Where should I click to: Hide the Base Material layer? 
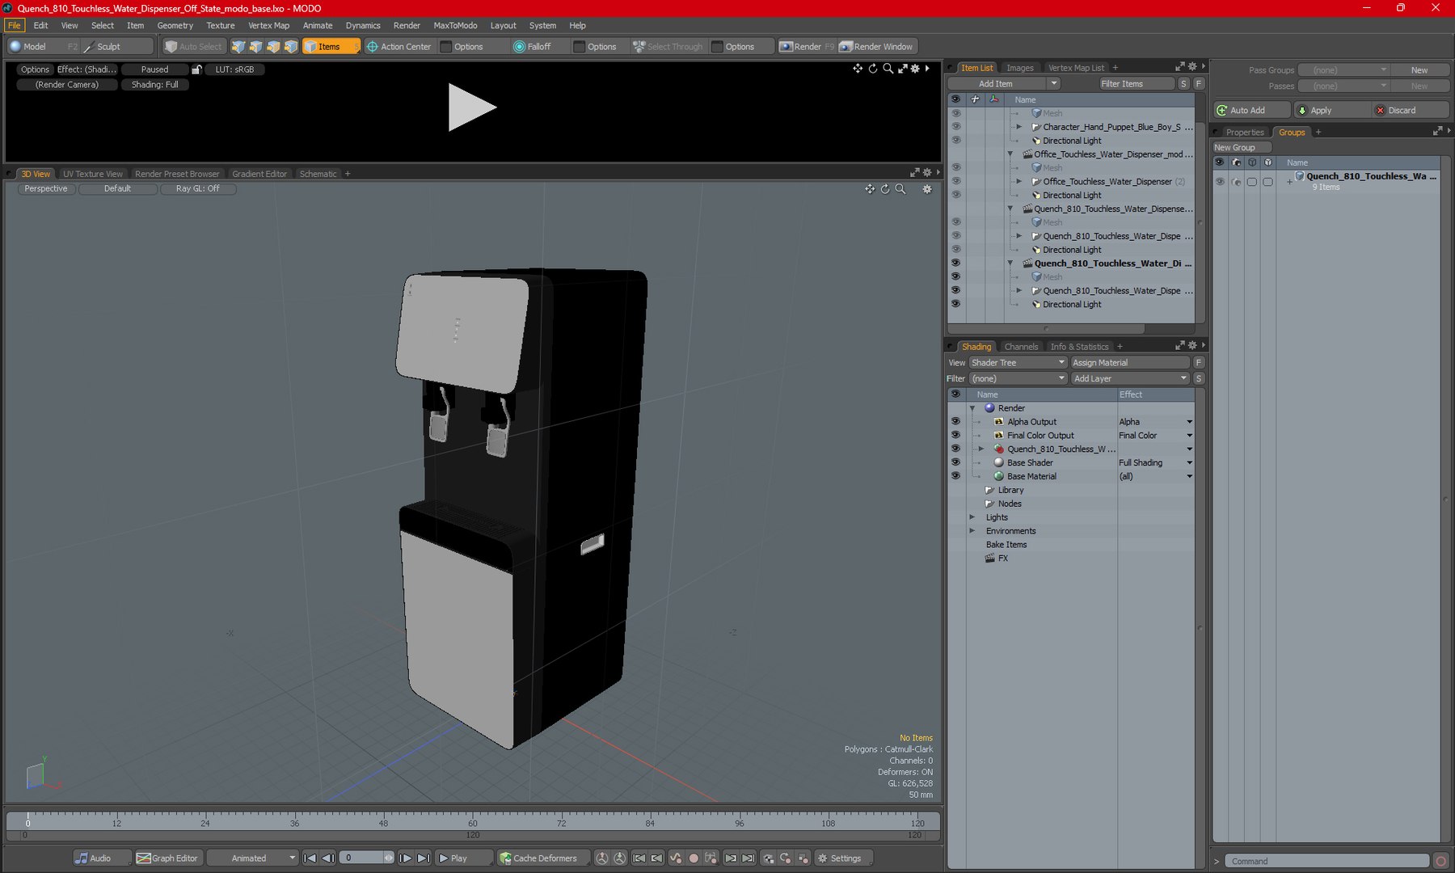coord(955,476)
